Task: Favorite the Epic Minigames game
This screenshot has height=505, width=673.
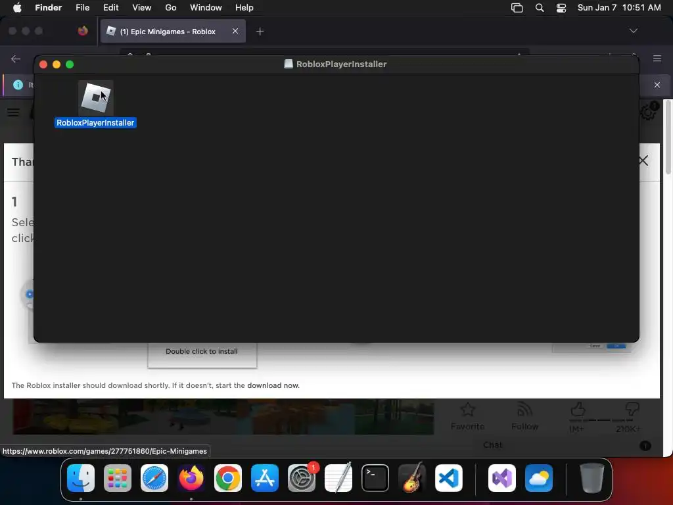Action: click(x=467, y=416)
